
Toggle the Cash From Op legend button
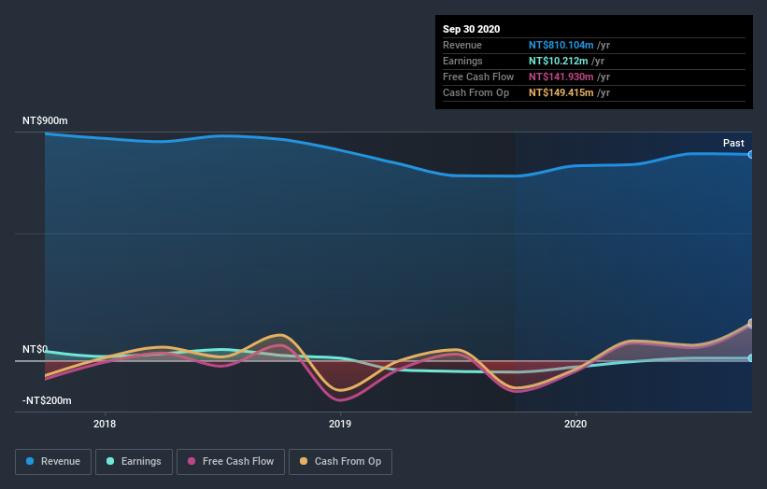tap(340, 462)
